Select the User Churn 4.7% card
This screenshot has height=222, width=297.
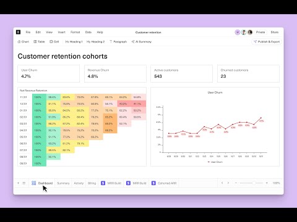point(48,73)
